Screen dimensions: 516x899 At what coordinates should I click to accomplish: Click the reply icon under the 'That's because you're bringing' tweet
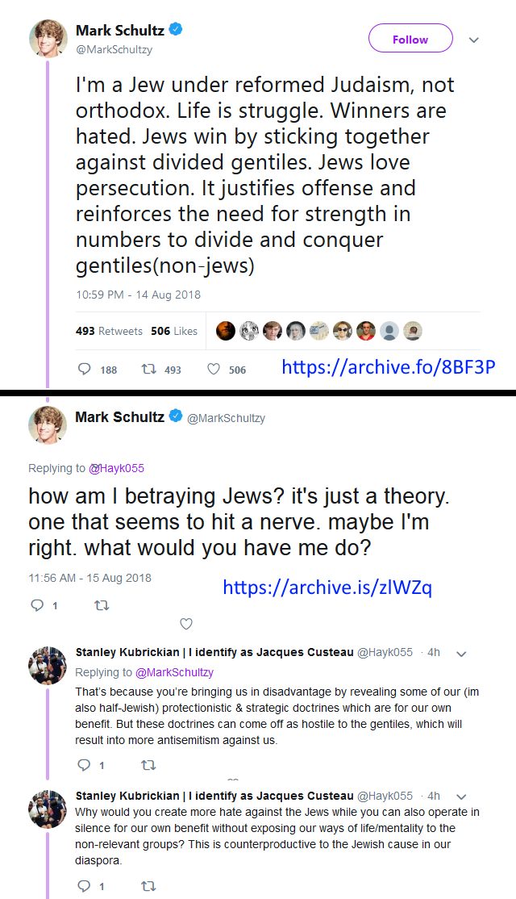pos(84,765)
